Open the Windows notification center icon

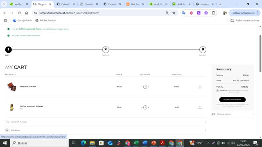coord(255,143)
